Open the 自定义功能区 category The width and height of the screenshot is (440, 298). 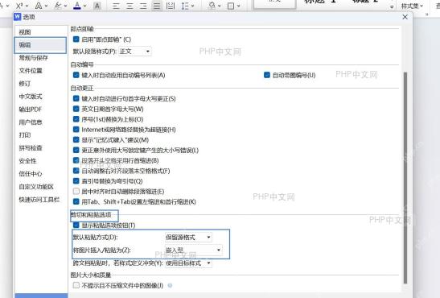pos(36,187)
